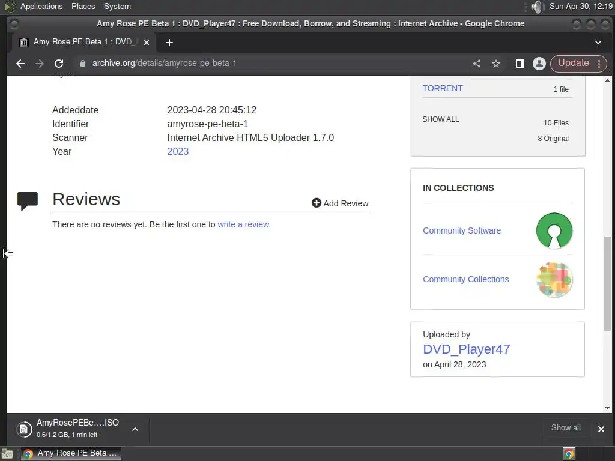This screenshot has width=615, height=461.
Task: Click the Reviews speech bubble icon
Action: (x=28, y=202)
